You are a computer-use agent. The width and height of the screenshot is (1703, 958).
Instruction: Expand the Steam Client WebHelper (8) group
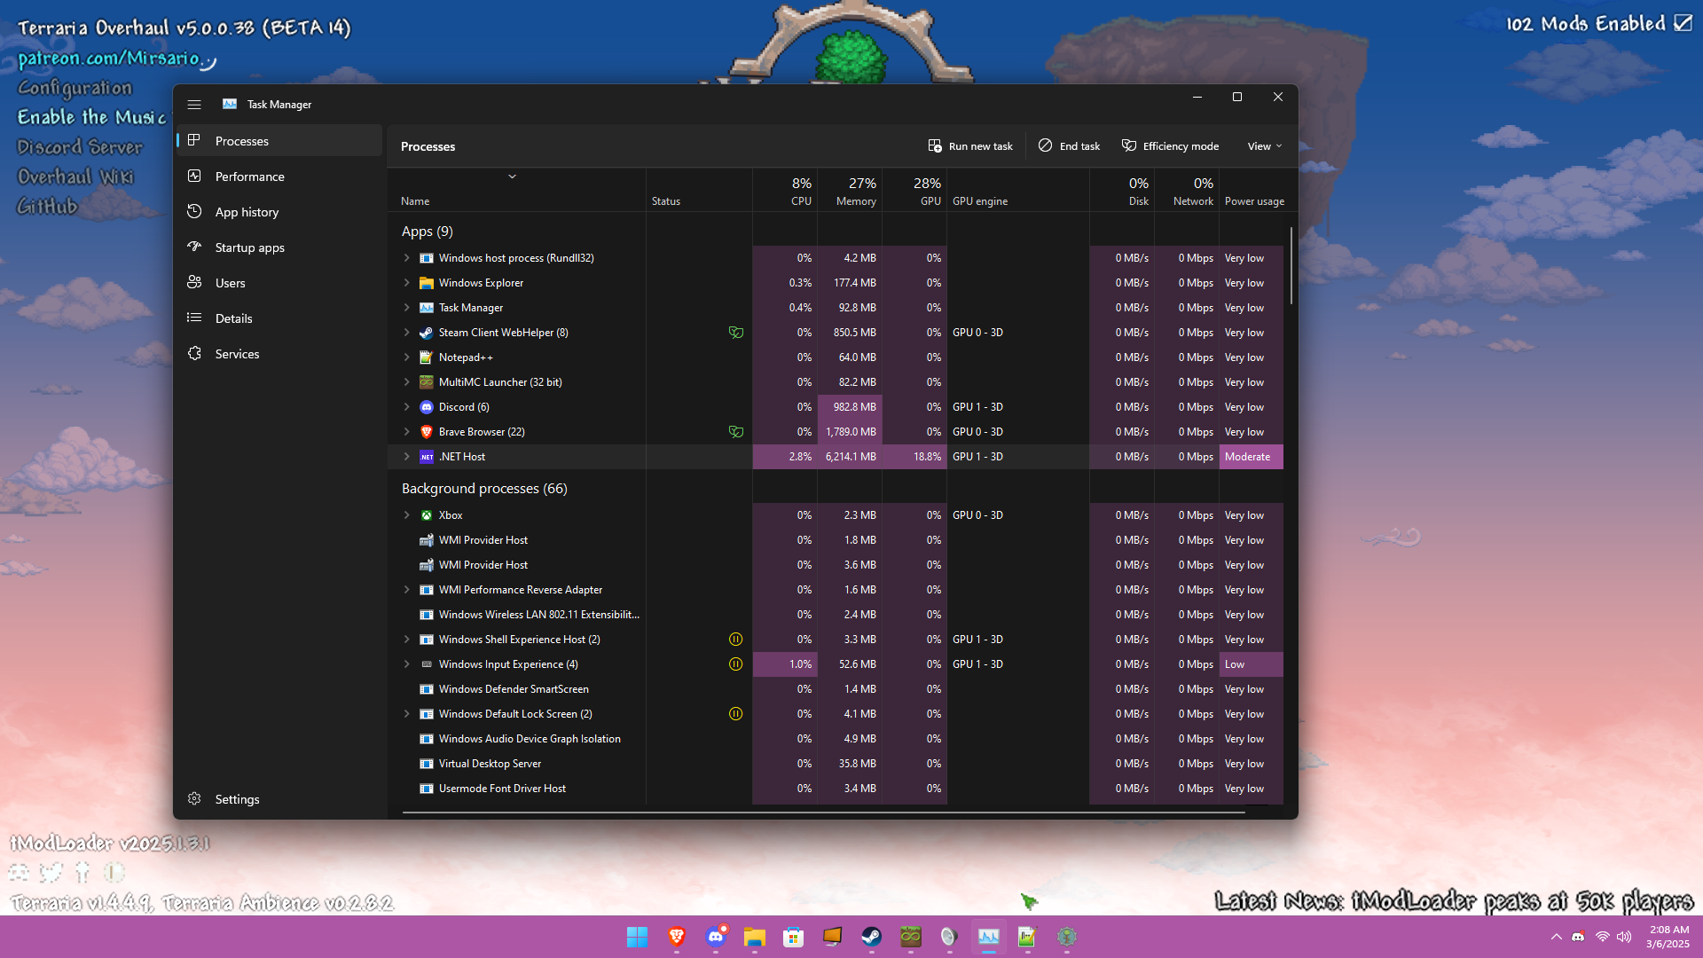tap(406, 333)
